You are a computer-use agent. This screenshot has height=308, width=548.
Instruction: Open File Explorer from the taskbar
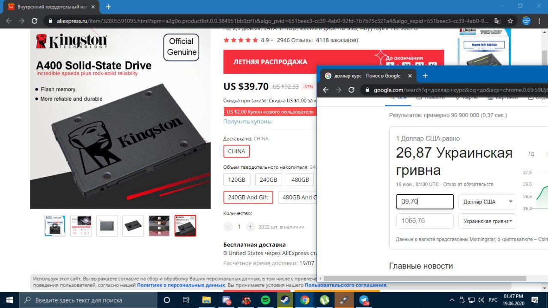point(206,300)
